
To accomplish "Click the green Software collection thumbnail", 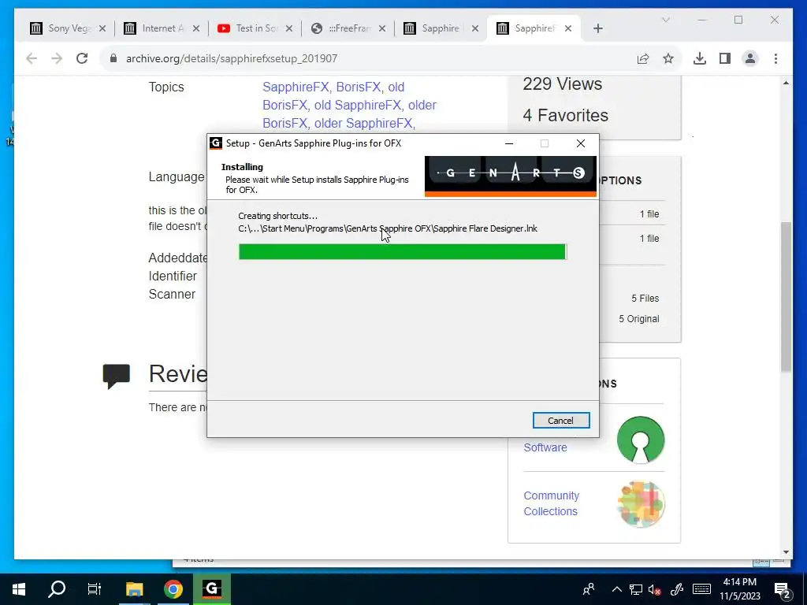I will [x=641, y=440].
